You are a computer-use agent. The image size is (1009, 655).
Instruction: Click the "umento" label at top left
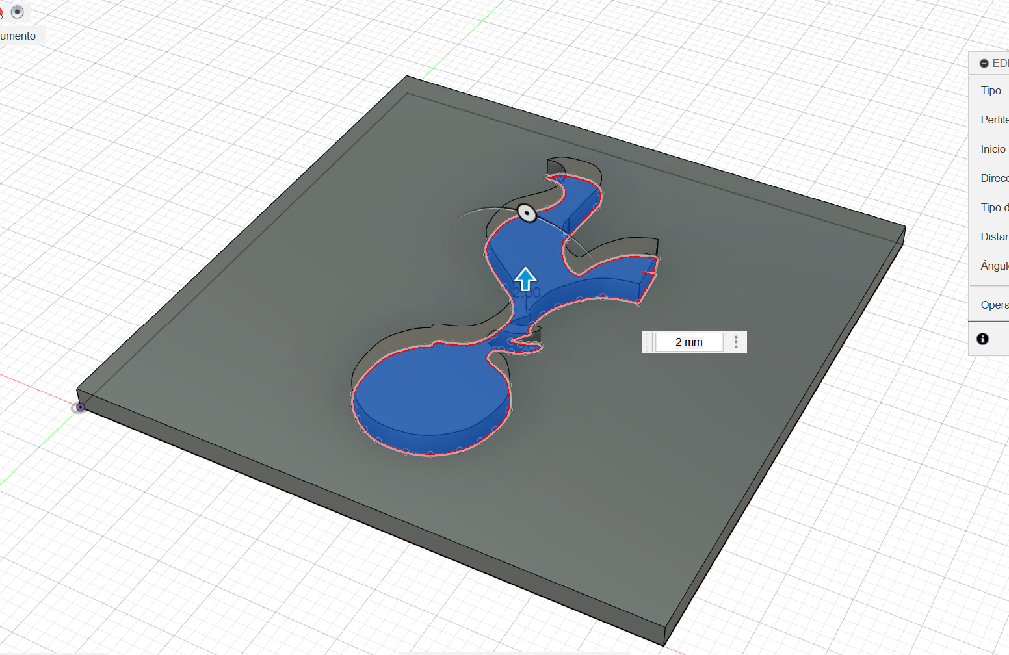point(18,36)
